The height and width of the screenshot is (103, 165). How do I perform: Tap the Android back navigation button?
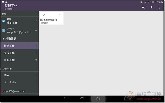pyautogui.click(x=66, y=99)
